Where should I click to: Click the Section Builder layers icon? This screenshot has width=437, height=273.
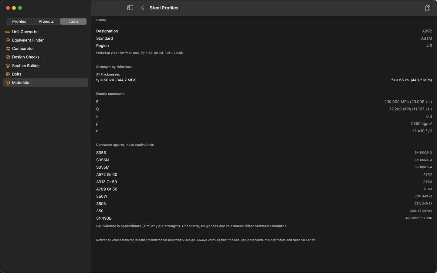pos(8,66)
